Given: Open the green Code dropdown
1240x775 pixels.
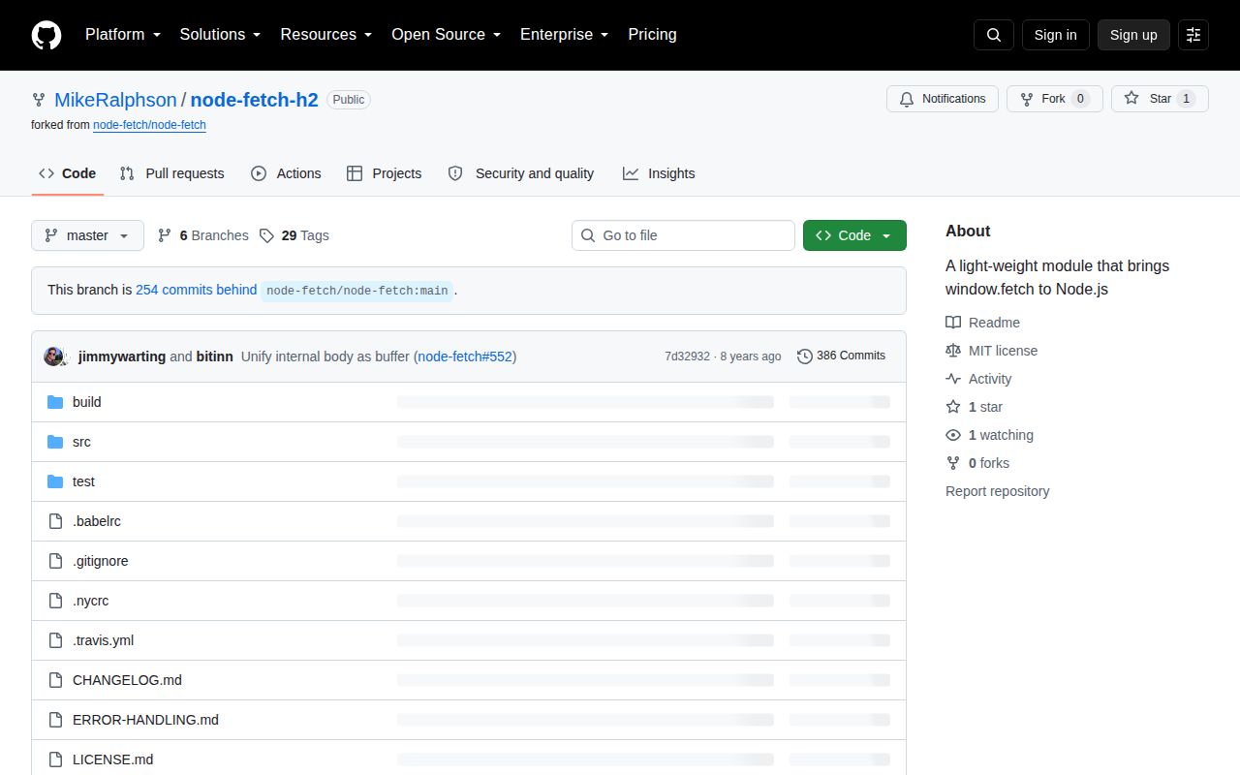Looking at the screenshot, I should point(854,235).
